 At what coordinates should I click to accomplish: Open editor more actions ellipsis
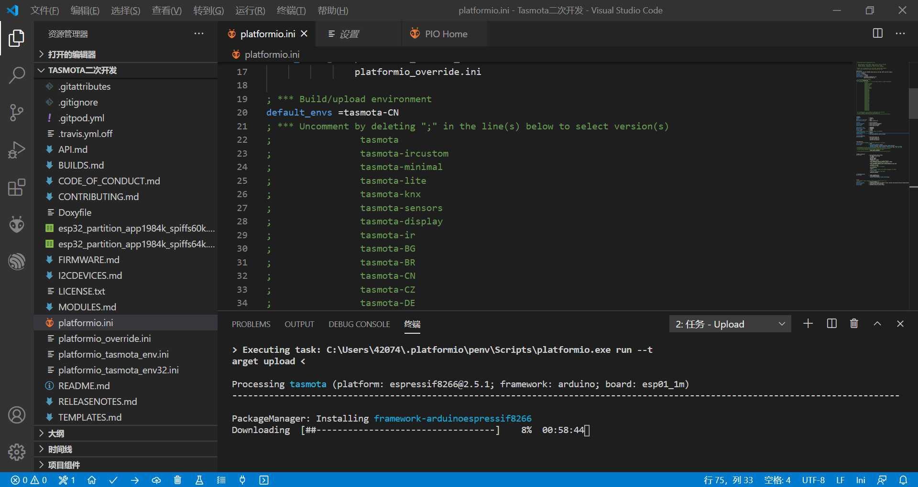pyautogui.click(x=900, y=33)
